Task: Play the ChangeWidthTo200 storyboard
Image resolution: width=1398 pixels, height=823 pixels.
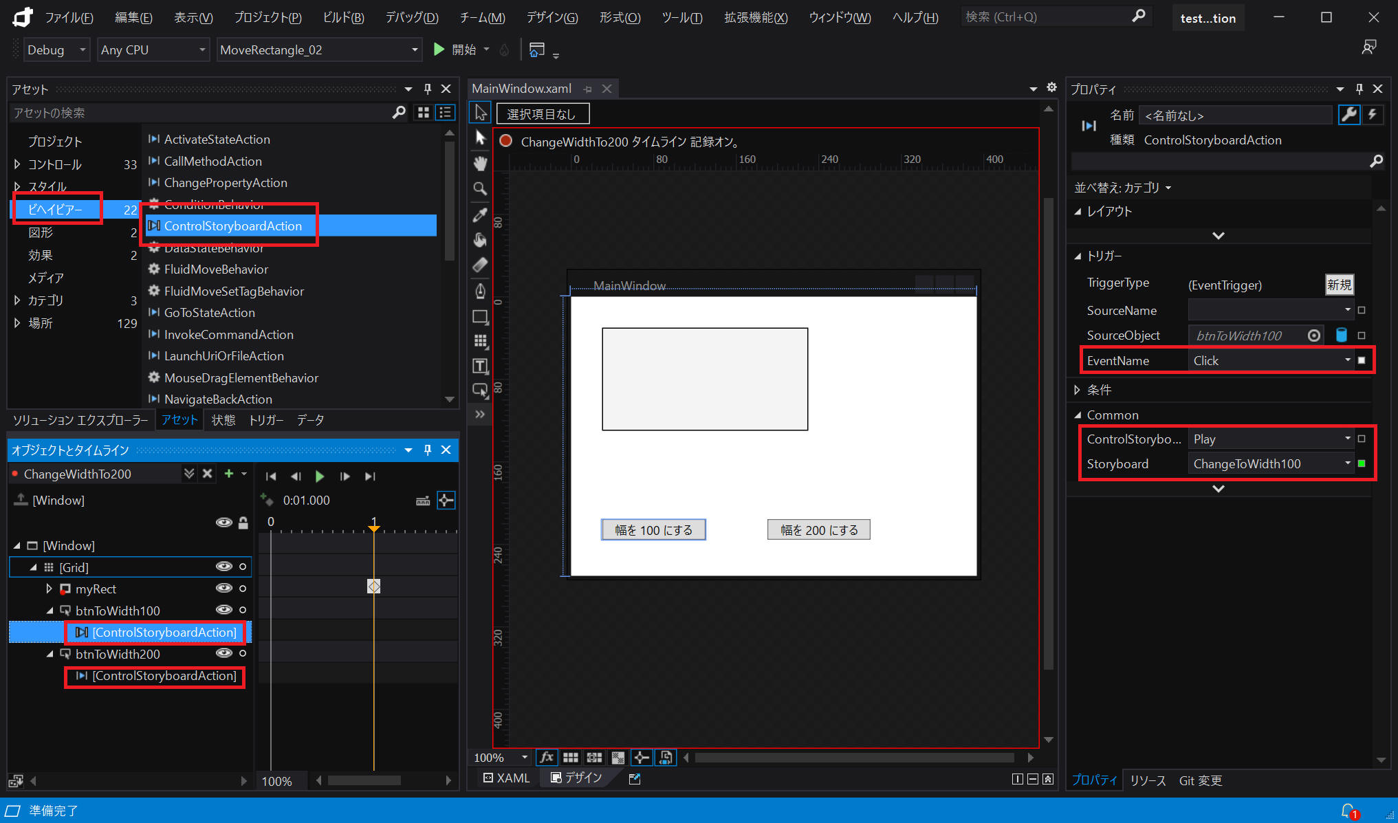Action: pyautogui.click(x=320, y=476)
